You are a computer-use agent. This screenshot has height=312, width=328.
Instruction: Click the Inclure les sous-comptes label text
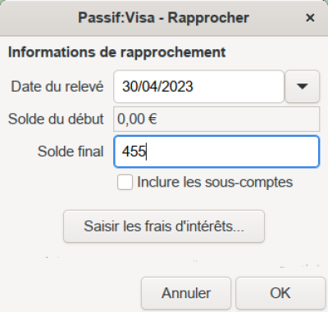[215, 182]
